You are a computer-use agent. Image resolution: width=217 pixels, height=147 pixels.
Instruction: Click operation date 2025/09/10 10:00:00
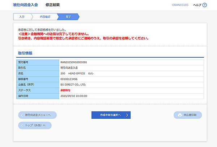[x=74, y=96]
